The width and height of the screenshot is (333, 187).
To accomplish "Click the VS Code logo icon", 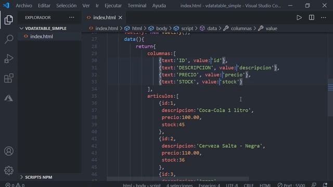I will point(6,5).
